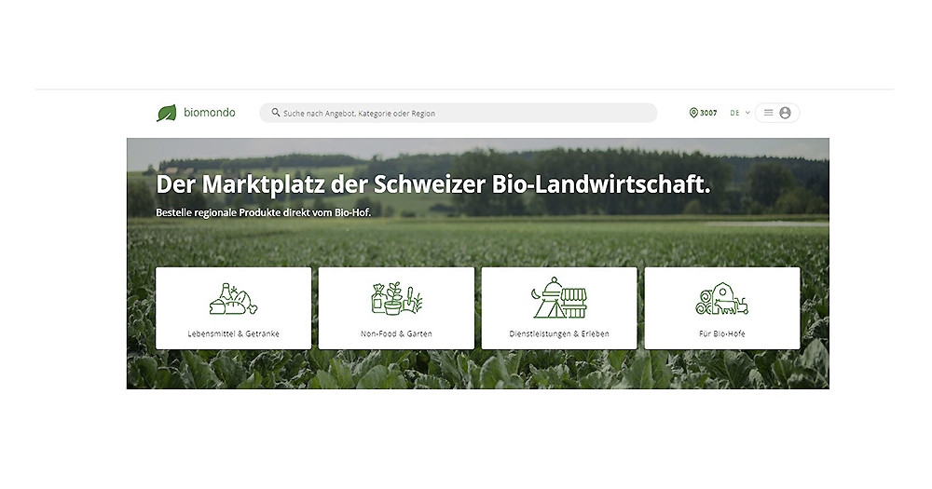The height and width of the screenshot is (489, 932).
Task: Click the location pin icon
Action: pos(693,113)
